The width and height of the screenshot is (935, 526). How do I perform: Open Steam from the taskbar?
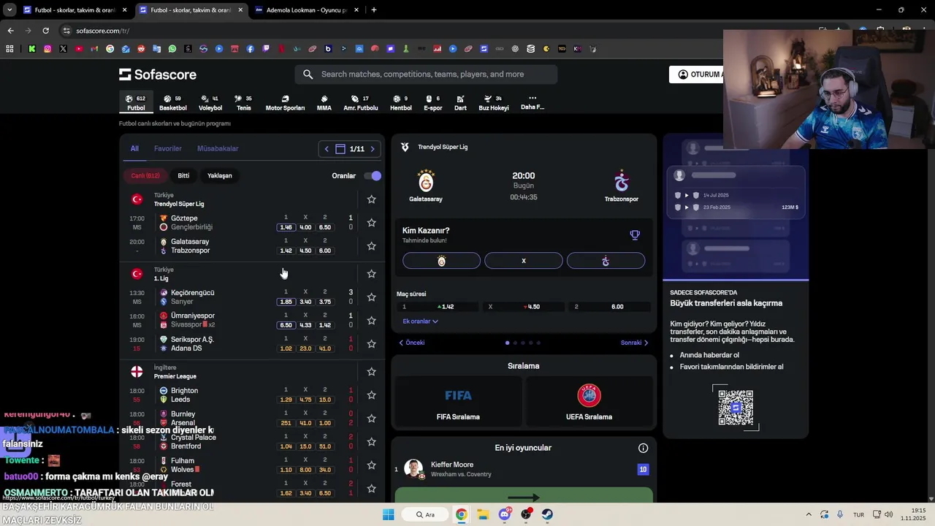click(546, 514)
